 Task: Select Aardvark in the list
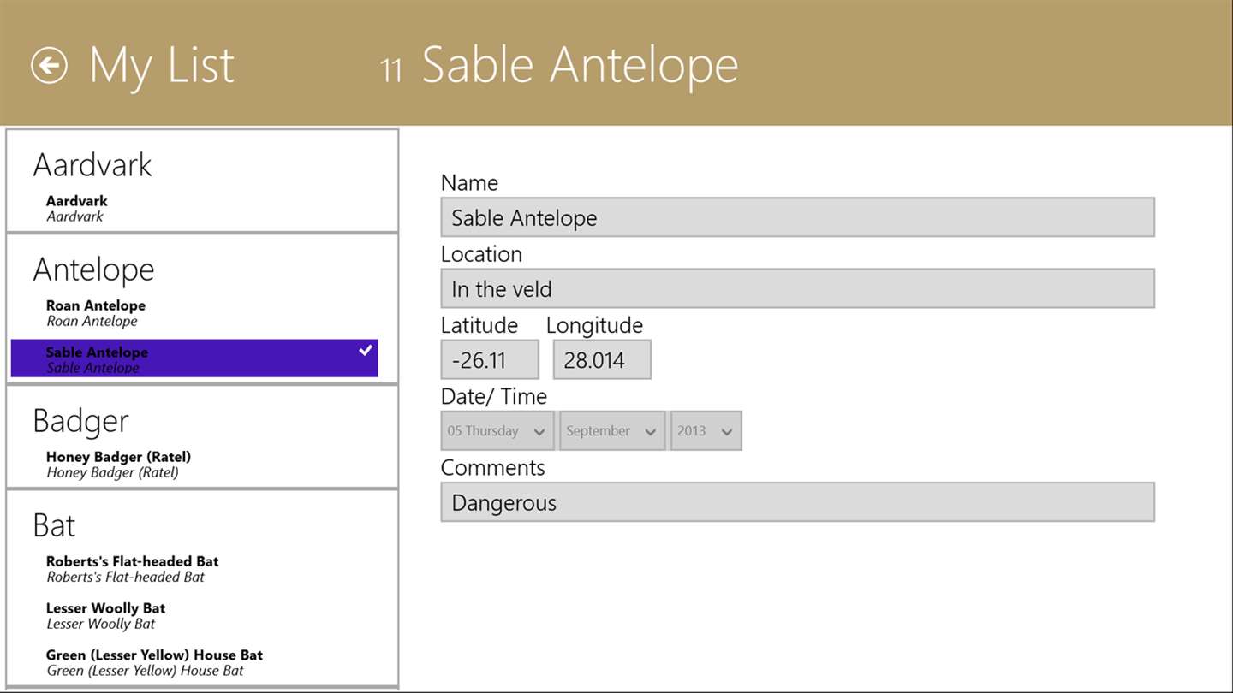[x=77, y=208]
